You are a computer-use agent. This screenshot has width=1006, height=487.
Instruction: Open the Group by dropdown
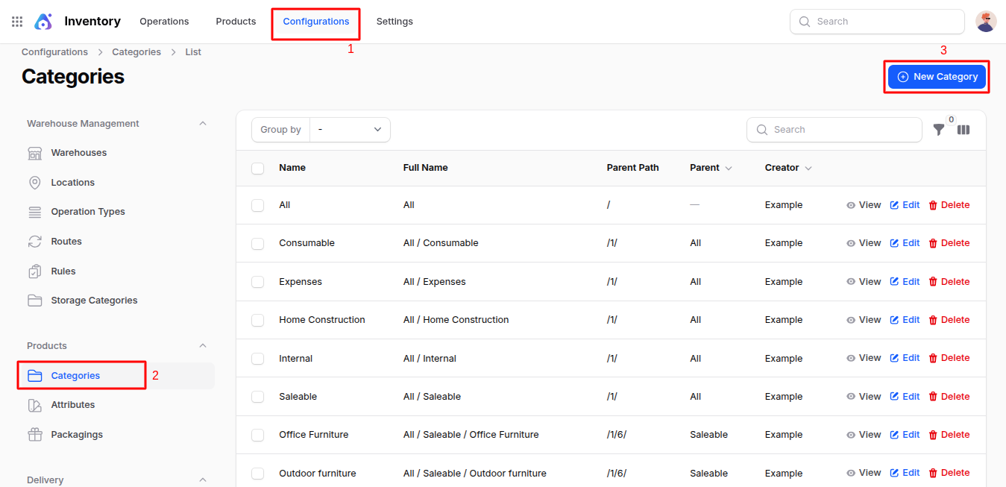pyautogui.click(x=350, y=129)
